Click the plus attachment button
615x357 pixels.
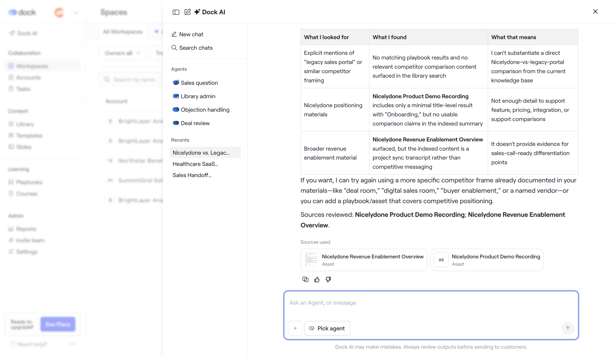tap(295, 328)
